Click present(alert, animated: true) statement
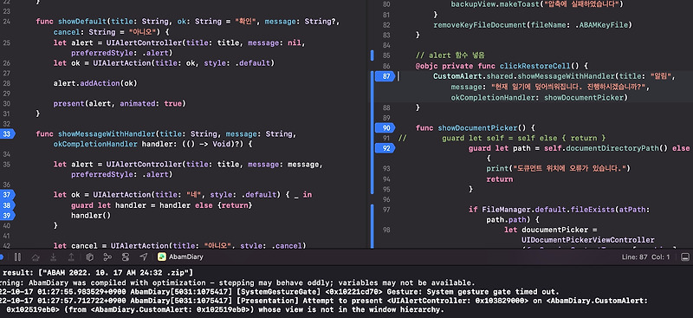 pyautogui.click(x=120, y=104)
